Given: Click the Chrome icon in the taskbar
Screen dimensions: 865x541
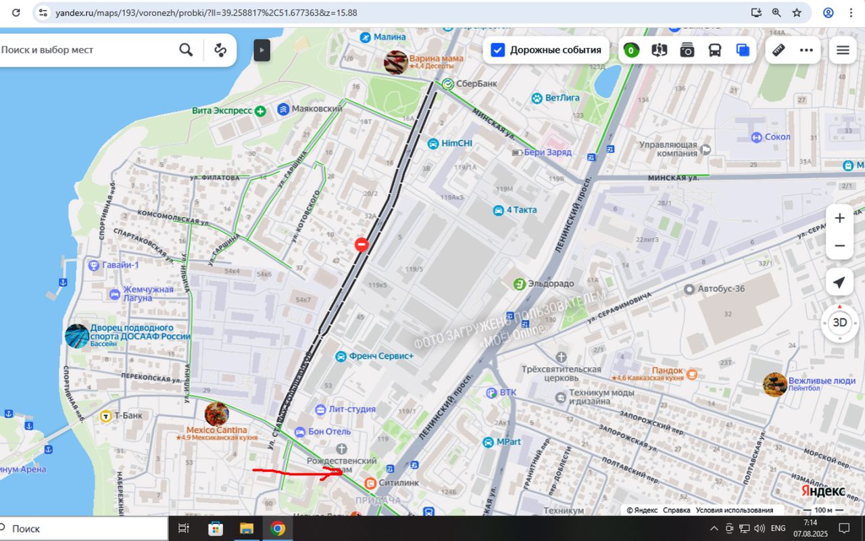Looking at the screenshot, I should (278, 528).
